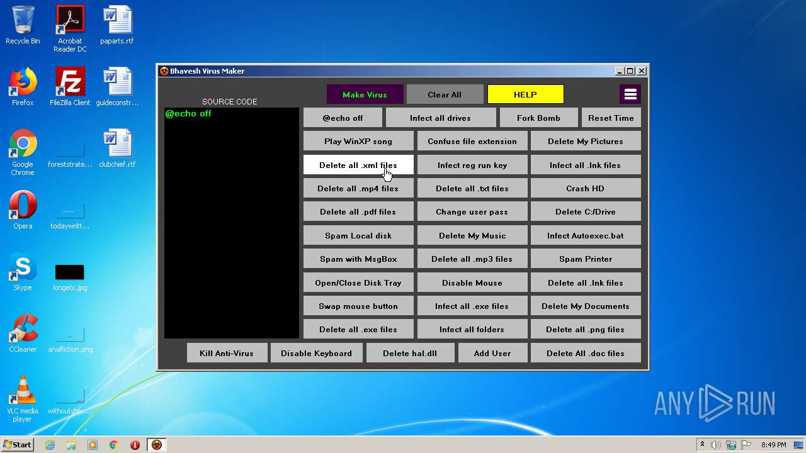The height and width of the screenshot is (453, 806).
Task: Click the HELP button
Action: point(525,94)
